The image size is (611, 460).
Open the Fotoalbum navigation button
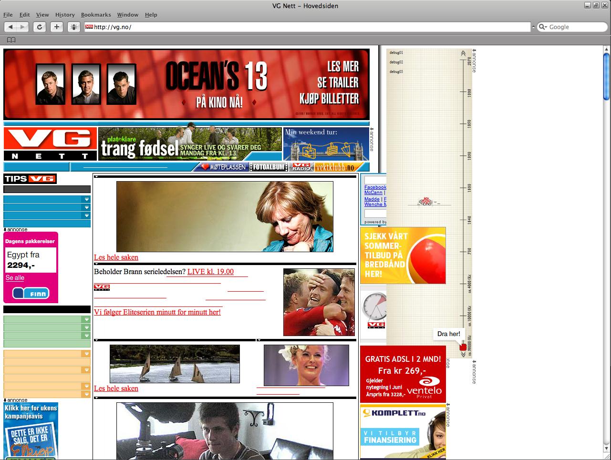point(269,167)
